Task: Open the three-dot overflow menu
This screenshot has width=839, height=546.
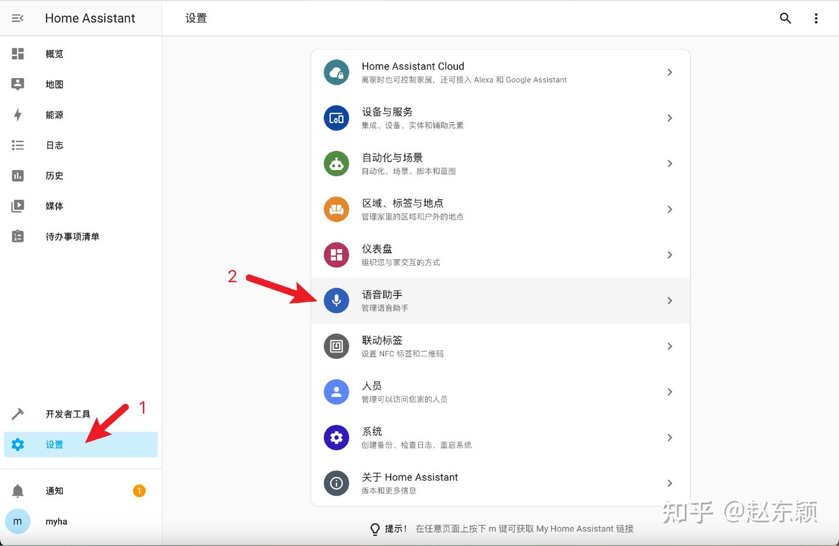Action: point(816,18)
